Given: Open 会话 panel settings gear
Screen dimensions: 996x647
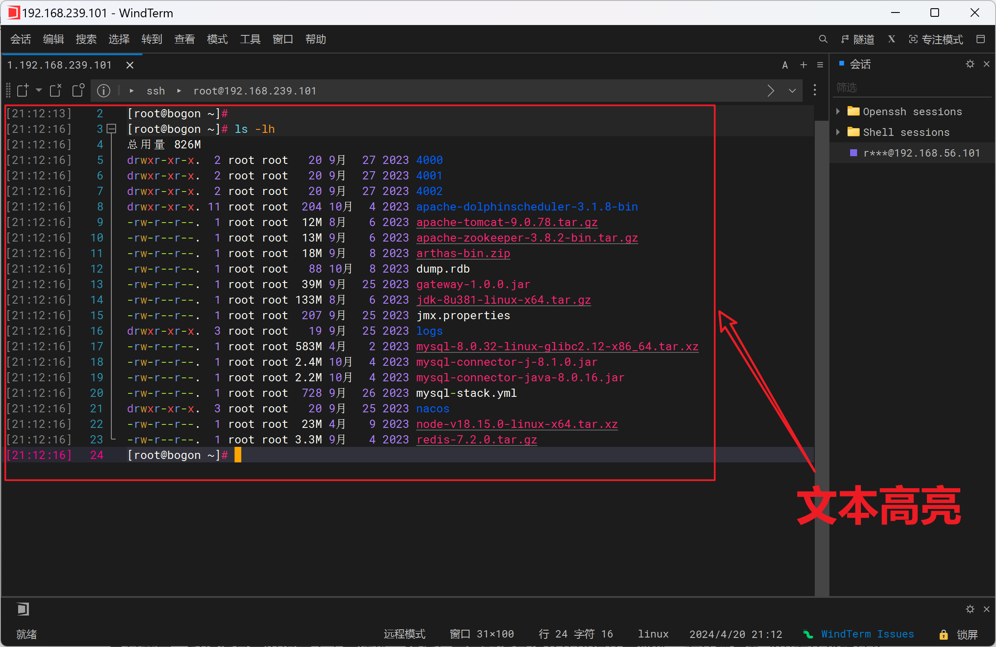Looking at the screenshot, I should point(970,64).
